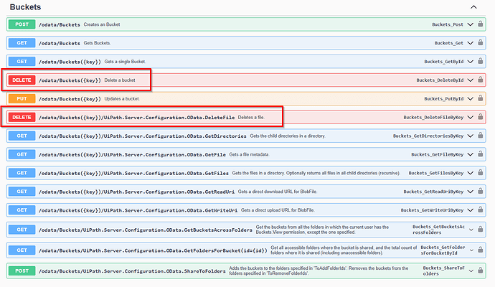The image size is (495, 287).
Task: Expand the Buckets_GetWriteUriByKey row chevron
Action: pos(471,210)
